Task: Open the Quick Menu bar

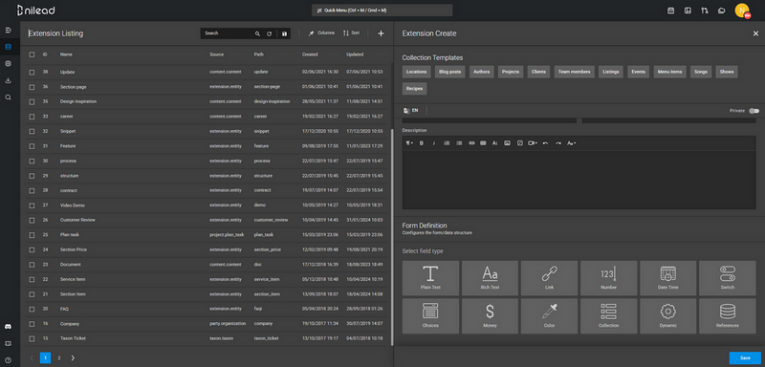Action: [382, 11]
